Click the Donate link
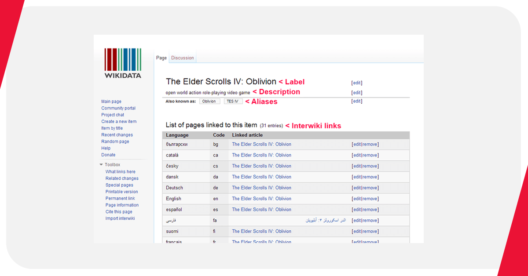This screenshot has width=528, height=276. pos(108,155)
